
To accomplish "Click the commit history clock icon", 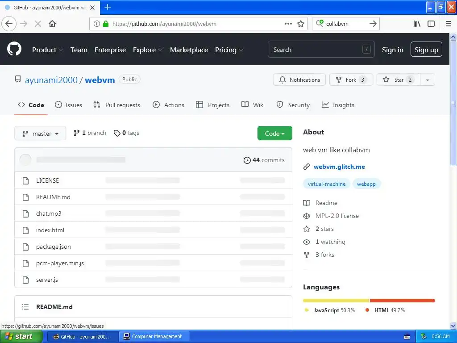I will point(247,160).
